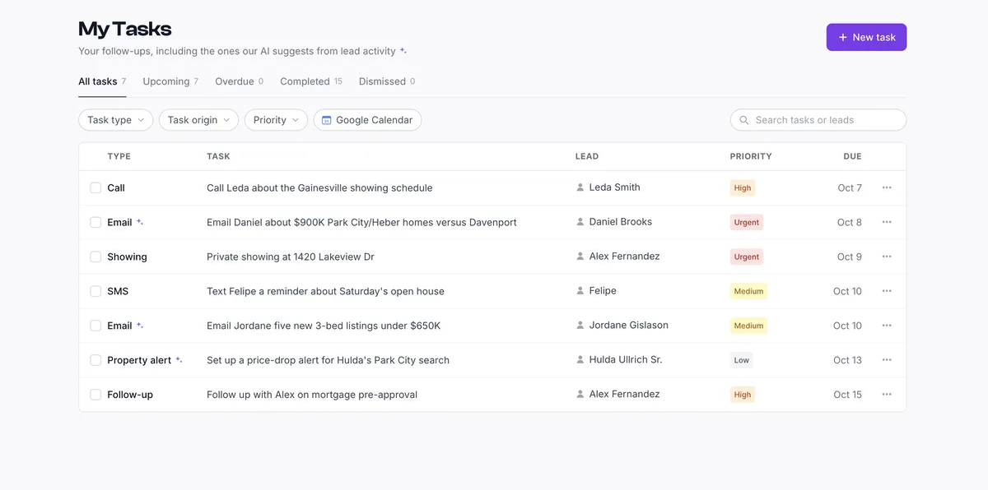Check the SMS task checkbox
The height and width of the screenshot is (490, 988).
click(x=96, y=291)
